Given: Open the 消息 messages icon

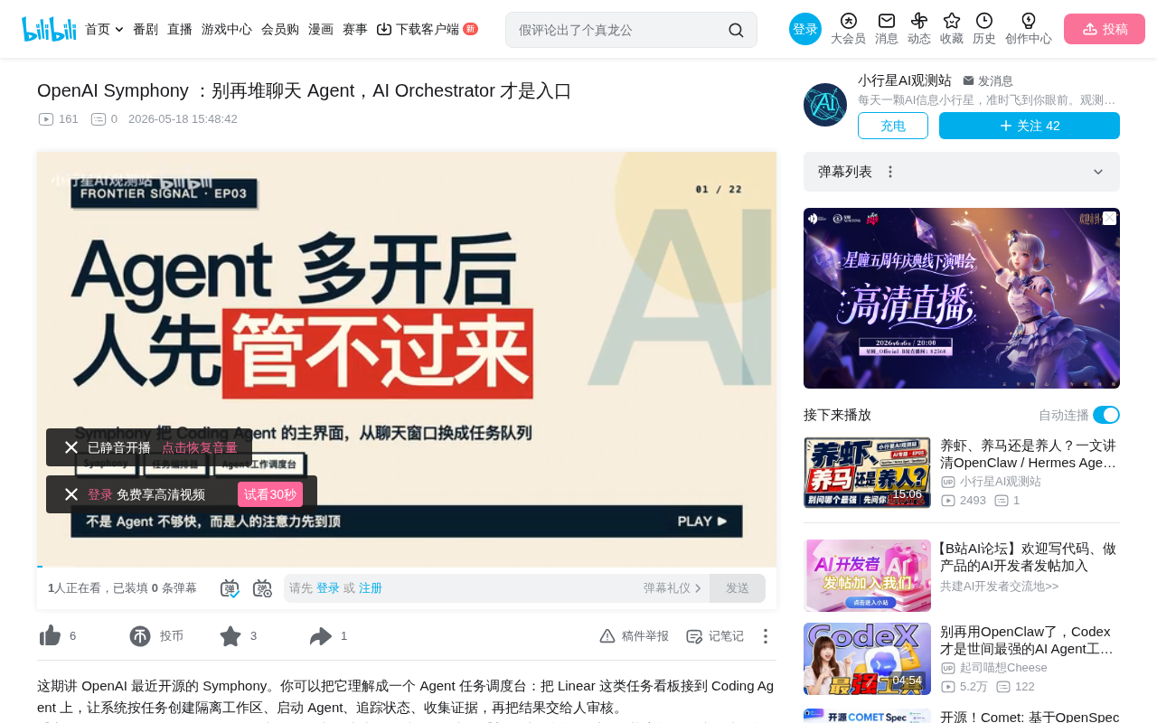Looking at the screenshot, I should pos(887,21).
